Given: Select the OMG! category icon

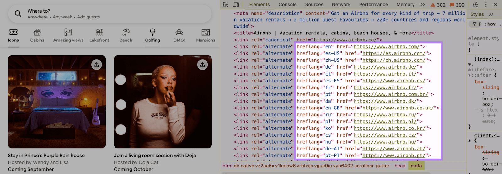Looking at the screenshot, I should [179, 32].
